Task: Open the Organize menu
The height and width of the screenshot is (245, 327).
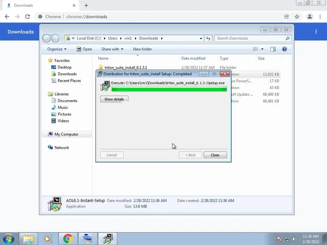Action: [57, 49]
